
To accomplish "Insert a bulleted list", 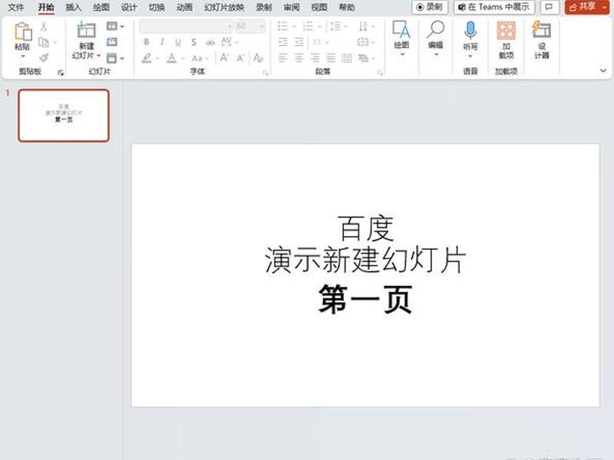I will [282, 26].
